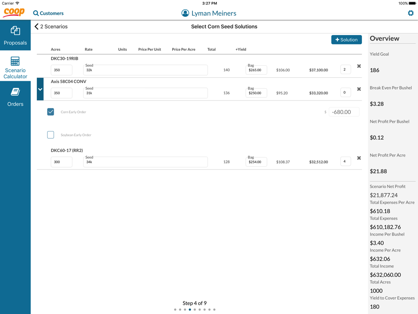Select the current step four dot
Viewport: 418px width, 314px height.
click(190, 309)
